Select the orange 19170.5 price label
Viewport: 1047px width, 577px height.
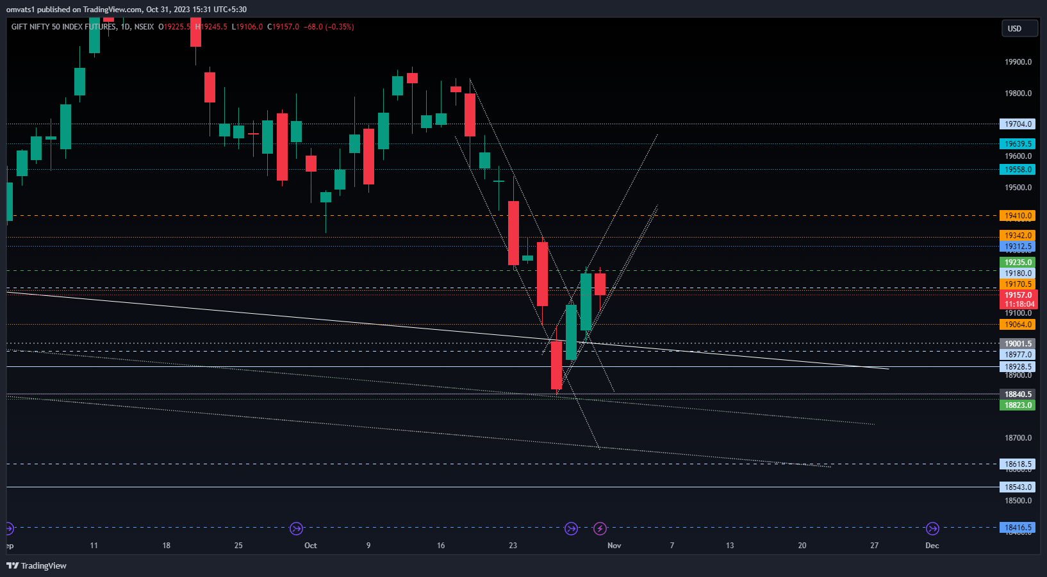pos(1018,284)
